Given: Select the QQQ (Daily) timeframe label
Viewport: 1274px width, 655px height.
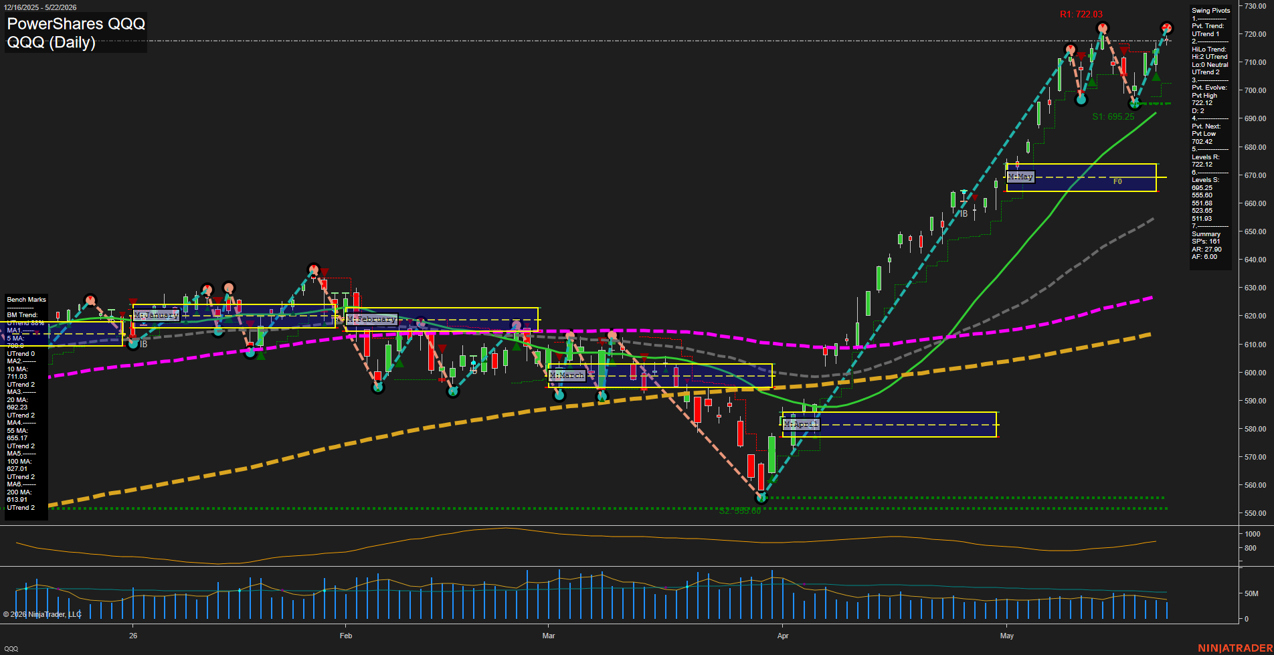Looking at the screenshot, I should [51, 42].
